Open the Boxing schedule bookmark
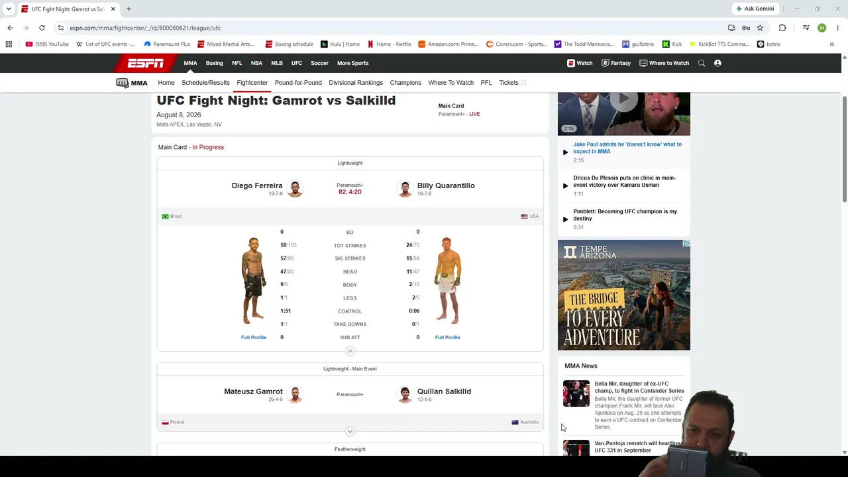This screenshot has width=848, height=477. pos(289,44)
